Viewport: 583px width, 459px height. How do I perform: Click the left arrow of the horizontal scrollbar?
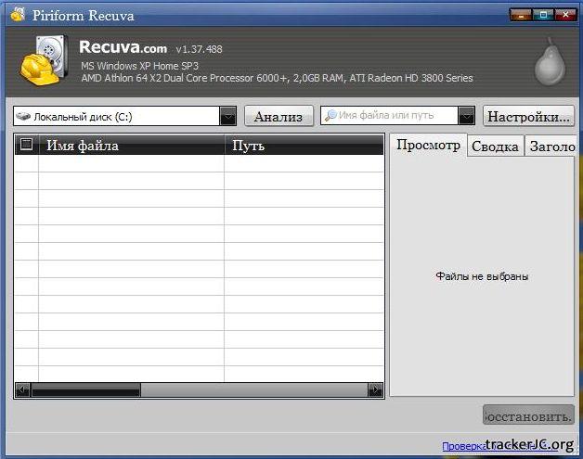tap(22, 390)
